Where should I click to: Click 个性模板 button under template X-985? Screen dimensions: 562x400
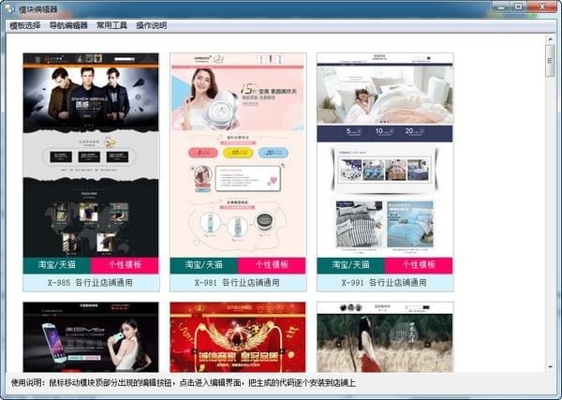[x=126, y=265]
